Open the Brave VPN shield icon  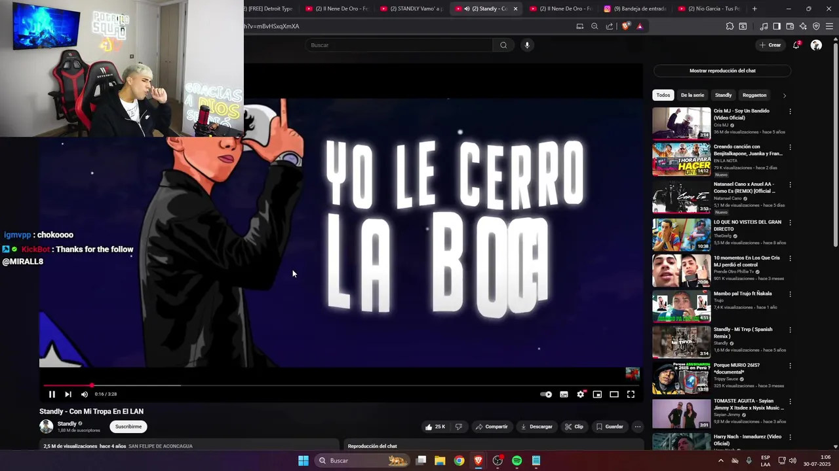pyautogui.click(x=816, y=26)
